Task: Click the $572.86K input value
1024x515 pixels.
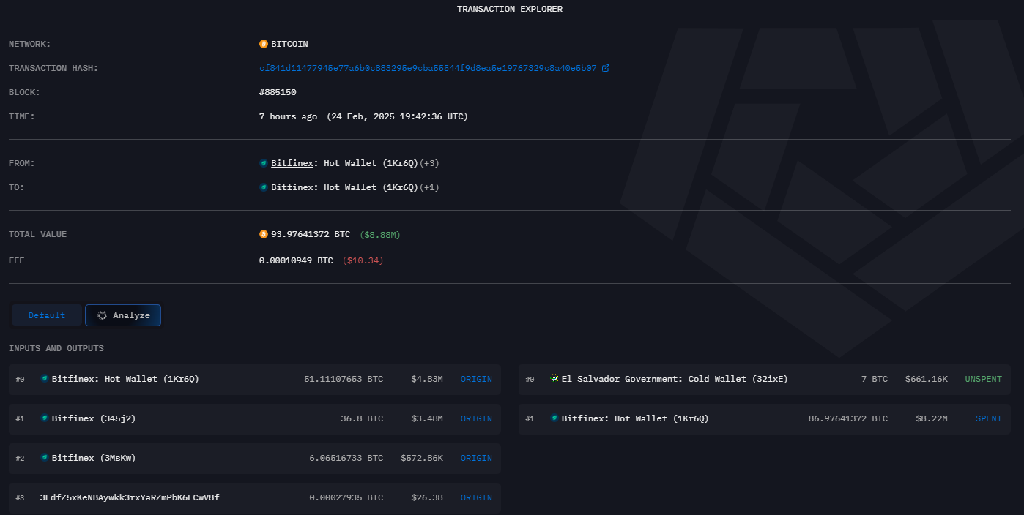Action: coord(422,458)
